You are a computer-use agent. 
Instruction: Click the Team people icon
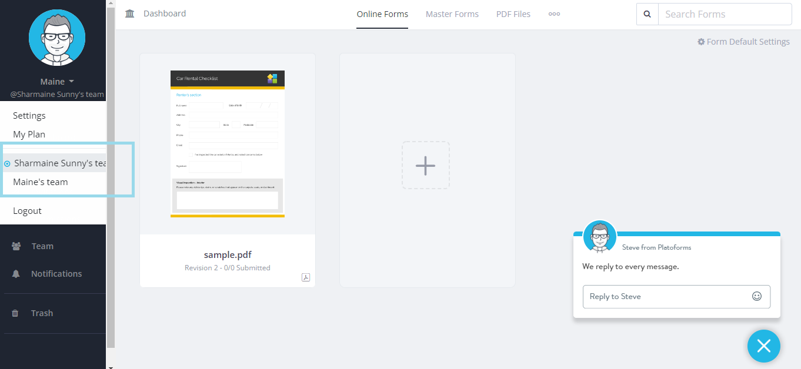coord(16,246)
